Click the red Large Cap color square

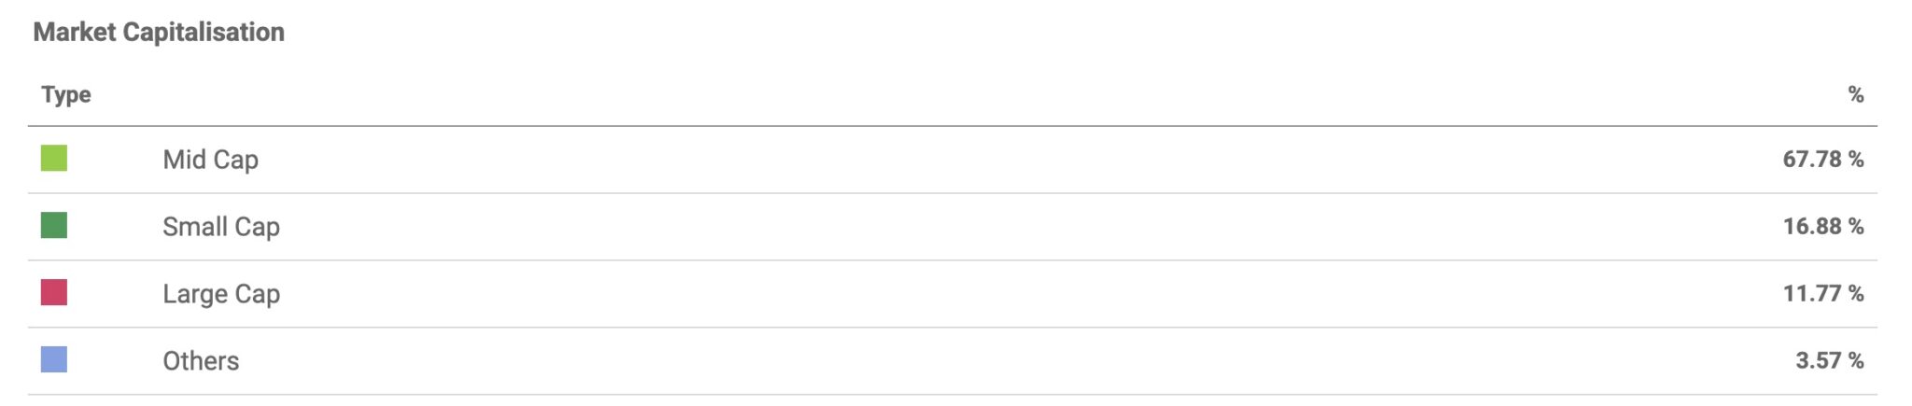click(x=54, y=293)
